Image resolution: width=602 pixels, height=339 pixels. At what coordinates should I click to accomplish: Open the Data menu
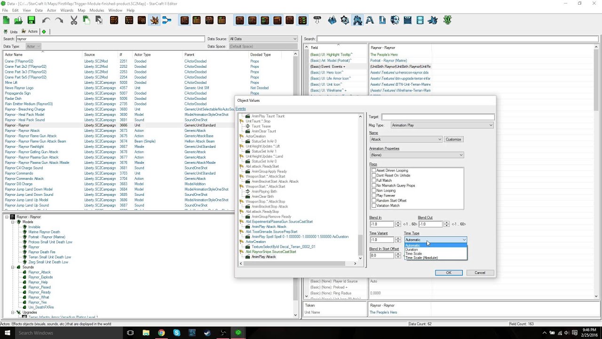[x=39, y=10]
